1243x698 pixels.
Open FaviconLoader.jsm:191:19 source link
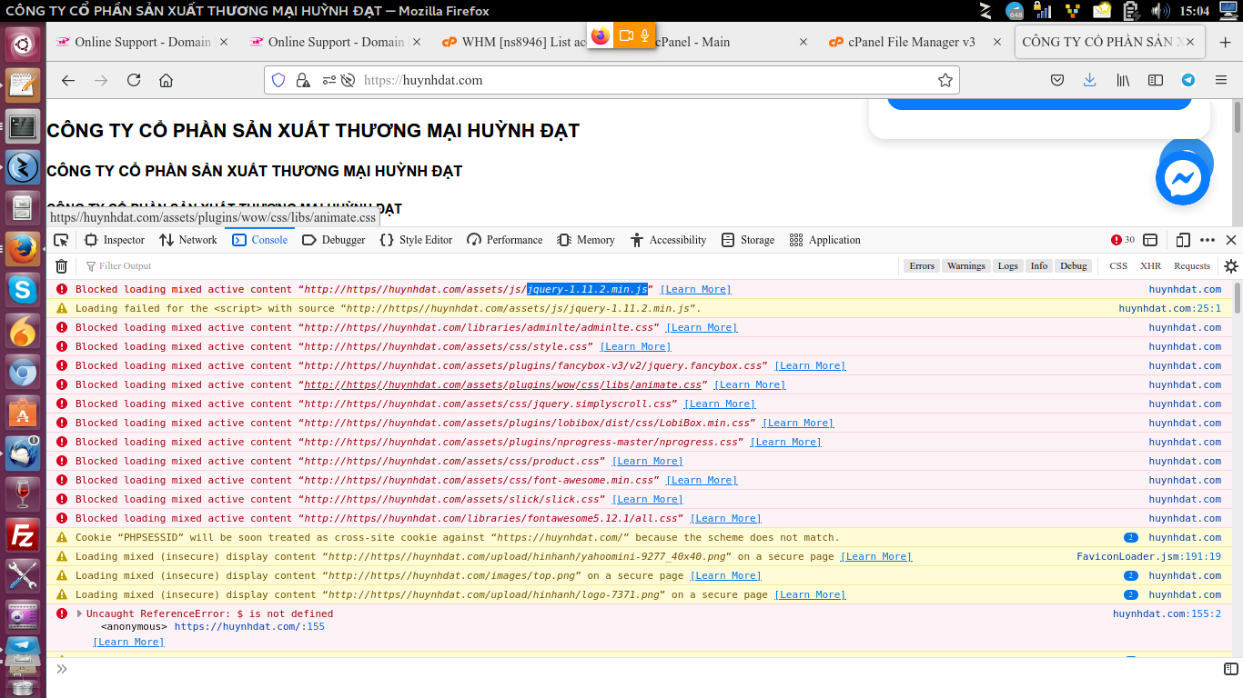pos(1148,556)
